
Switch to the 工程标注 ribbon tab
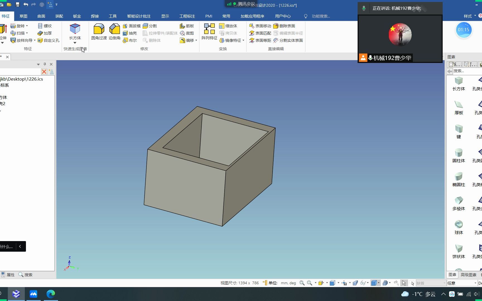point(187,16)
